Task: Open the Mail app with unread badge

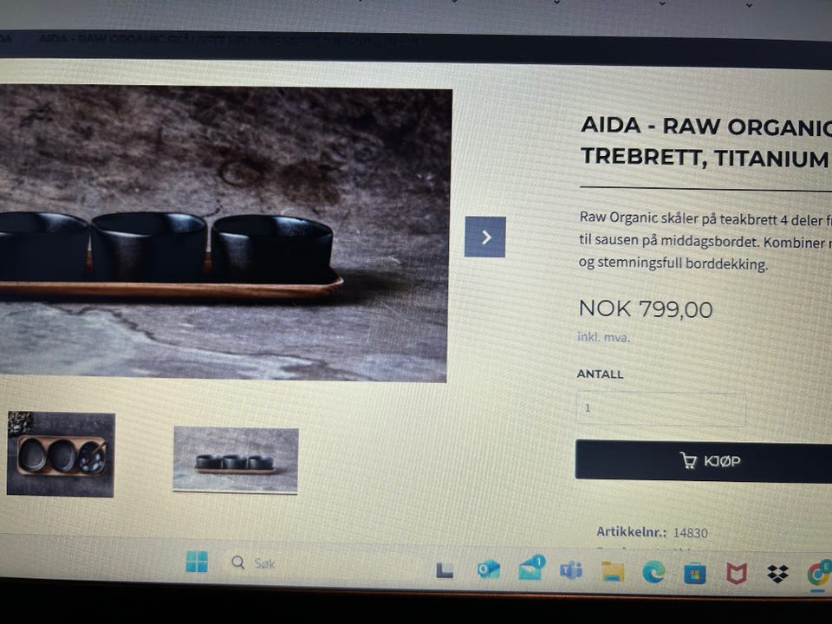Action: tap(531, 569)
